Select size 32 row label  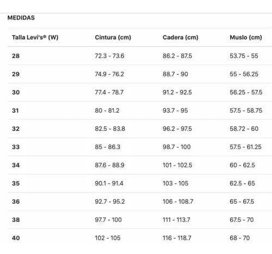click(16, 129)
